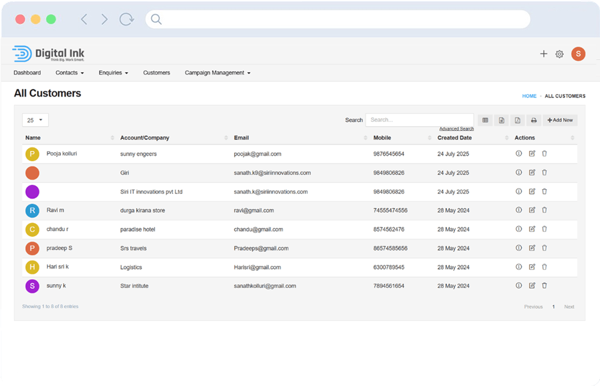Click the customer Search input field
Screen dimensions: 600x386
click(419, 120)
